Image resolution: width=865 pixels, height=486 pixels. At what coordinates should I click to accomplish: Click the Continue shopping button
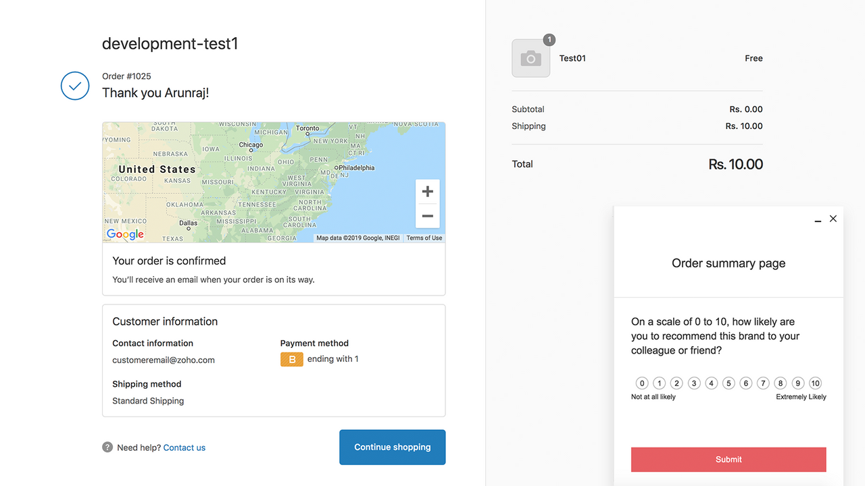tap(392, 447)
